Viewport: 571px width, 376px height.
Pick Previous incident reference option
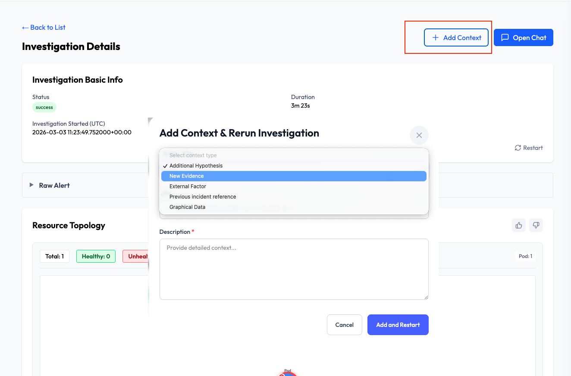(293, 197)
